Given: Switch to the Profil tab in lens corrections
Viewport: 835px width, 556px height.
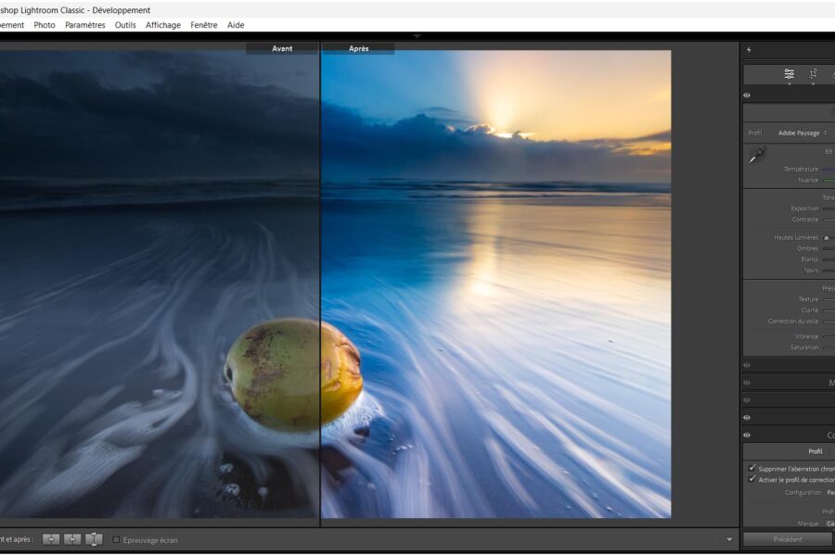Looking at the screenshot, I should click(816, 451).
